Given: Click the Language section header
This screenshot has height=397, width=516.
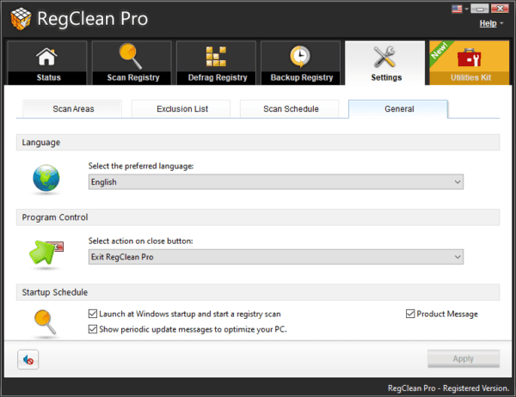Looking at the screenshot, I should (x=258, y=143).
